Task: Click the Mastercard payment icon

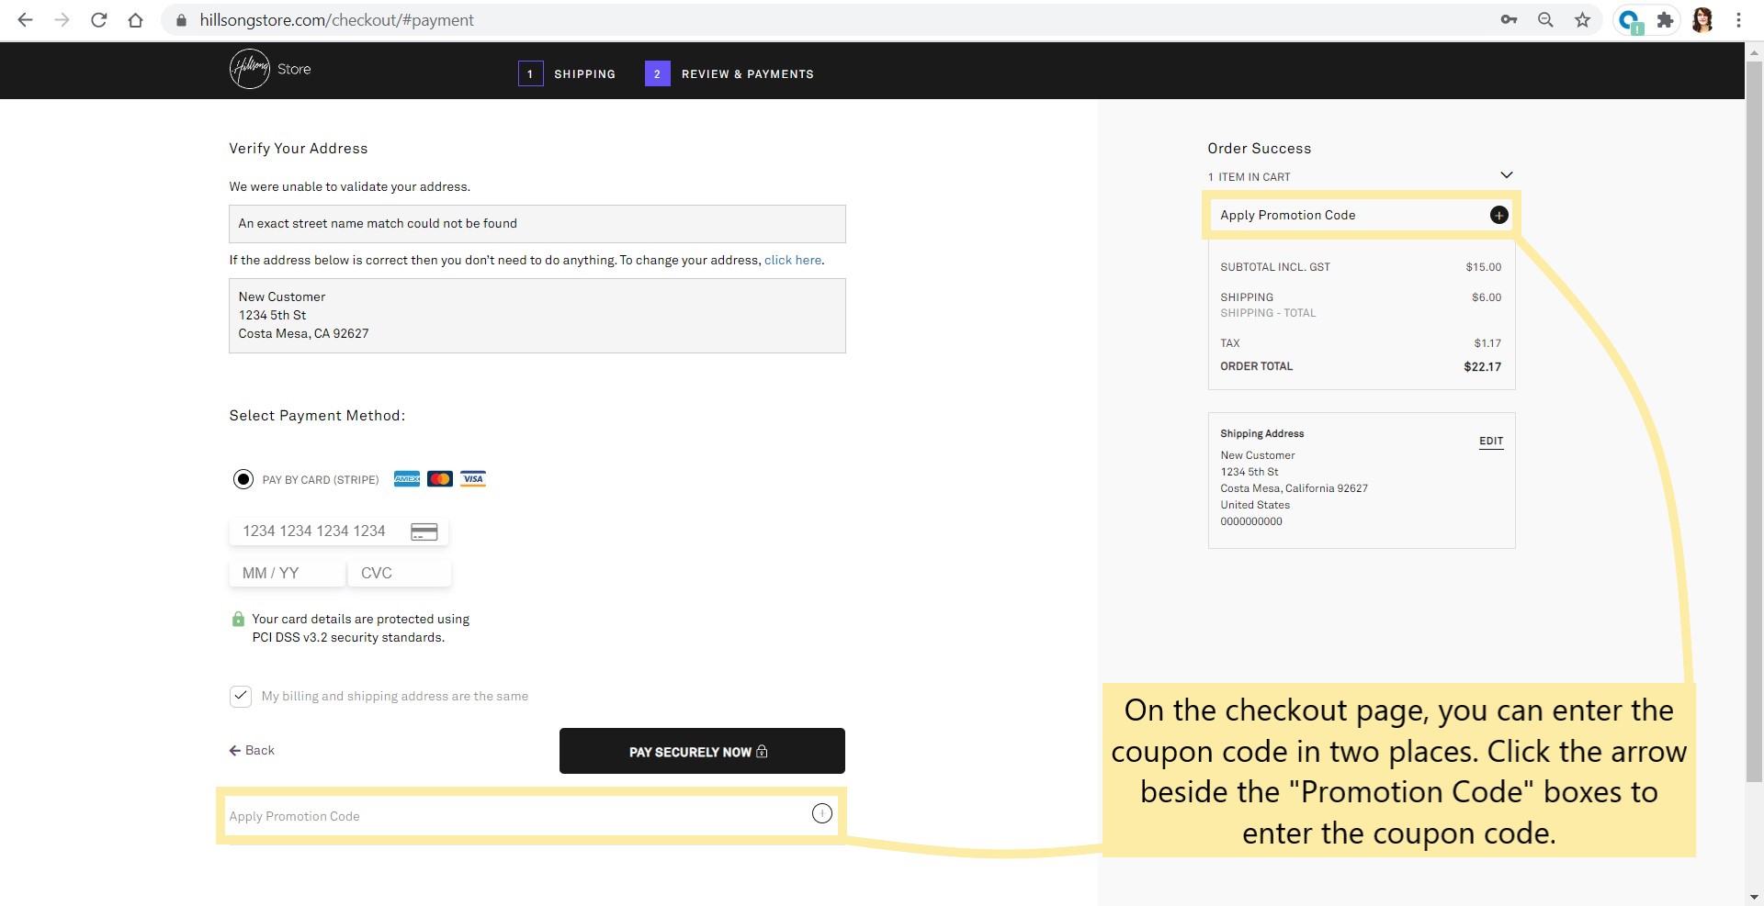Action: (x=440, y=478)
